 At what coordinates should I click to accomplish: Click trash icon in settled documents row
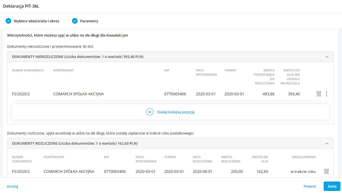(326, 171)
